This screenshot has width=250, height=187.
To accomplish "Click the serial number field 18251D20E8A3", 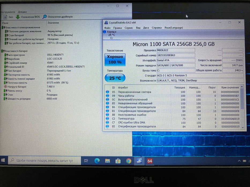I will (x=176, y=55).
